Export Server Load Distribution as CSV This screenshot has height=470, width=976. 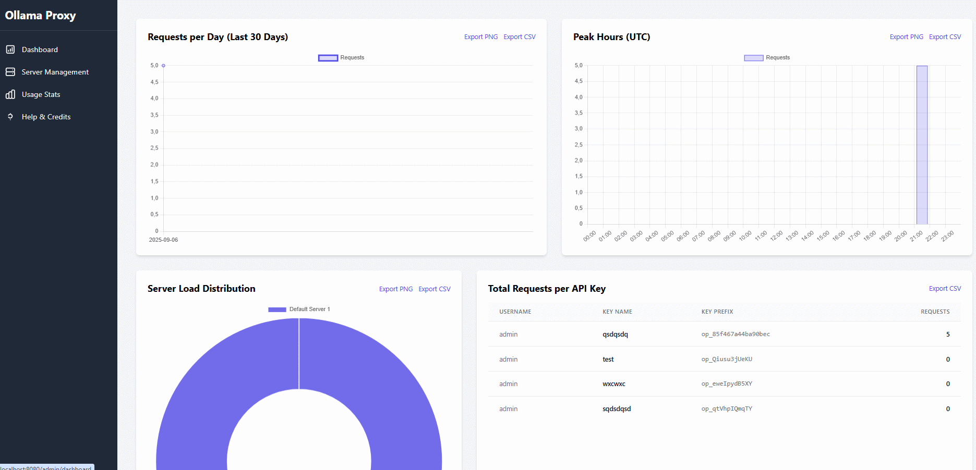coord(434,289)
